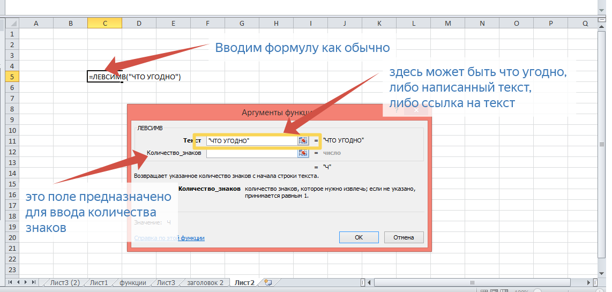612x292 pixels.
Task: Click the horizontal scrollbar thumb
Action: (472, 282)
